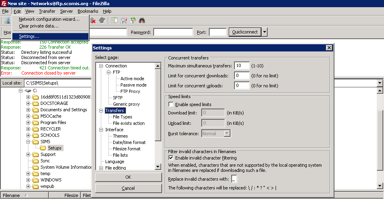Expand the File editing settings node

point(101,168)
